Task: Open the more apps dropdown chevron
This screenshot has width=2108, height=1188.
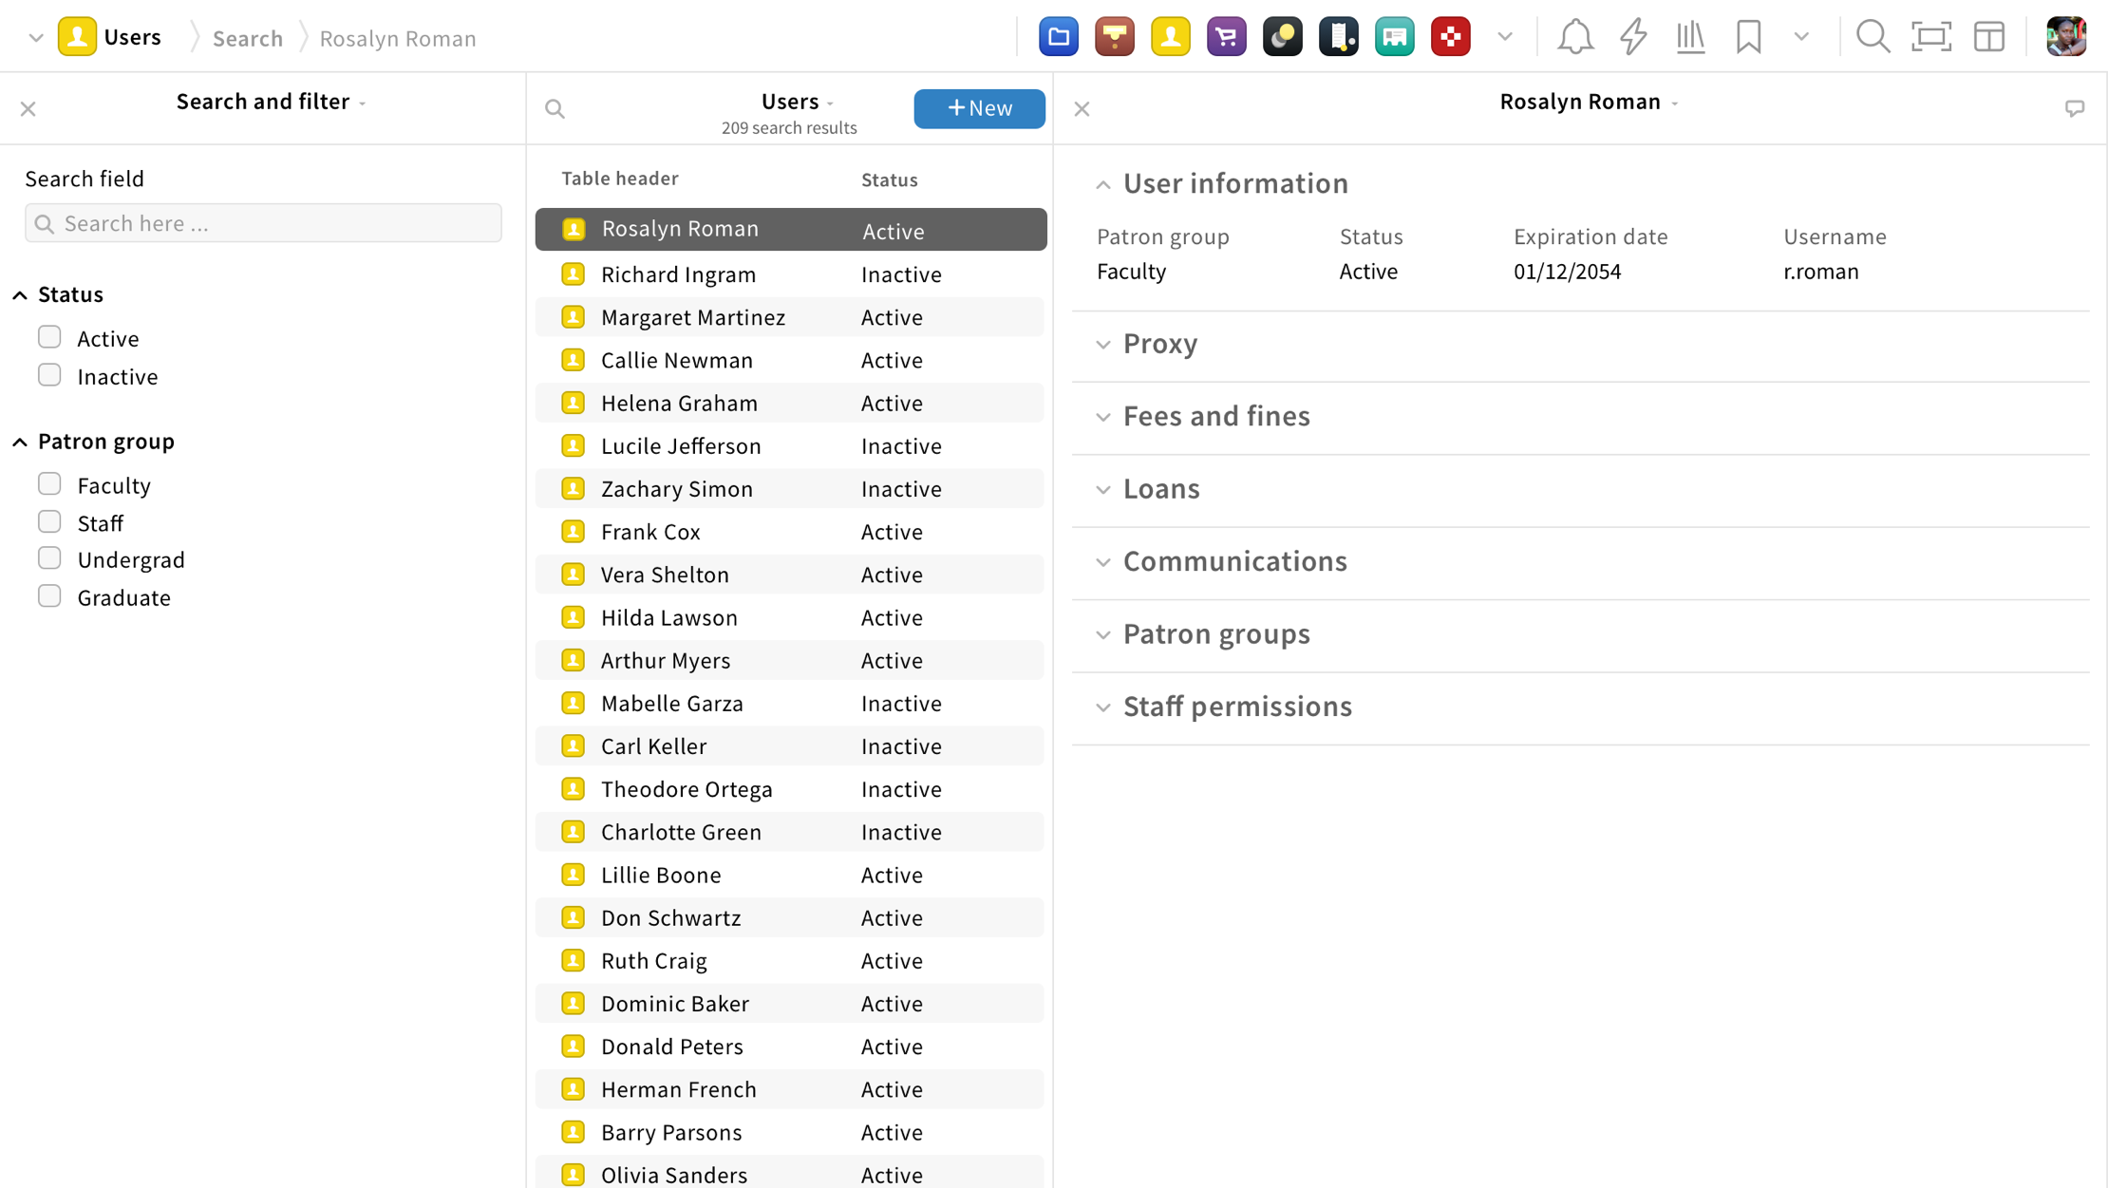Action: (x=1504, y=37)
